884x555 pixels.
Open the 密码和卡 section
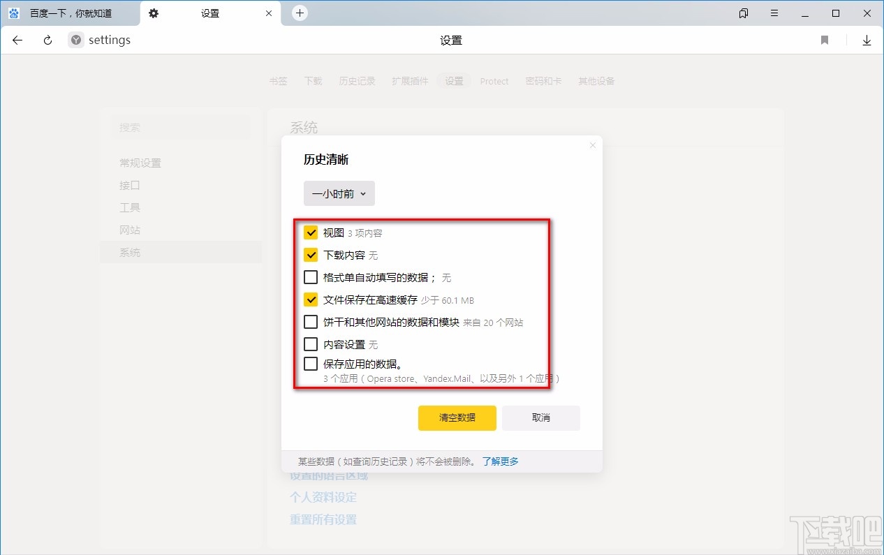pos(543,81)
